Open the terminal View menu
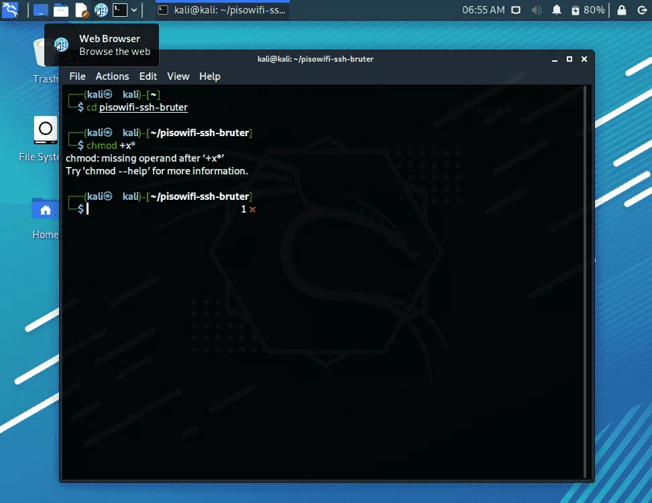This screenshot has width=652, height=503. tap(178, 76)
